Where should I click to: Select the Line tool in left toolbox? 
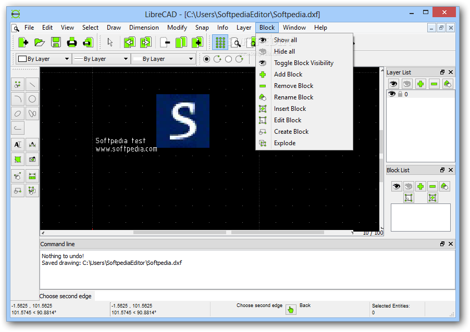click(32, 85)
